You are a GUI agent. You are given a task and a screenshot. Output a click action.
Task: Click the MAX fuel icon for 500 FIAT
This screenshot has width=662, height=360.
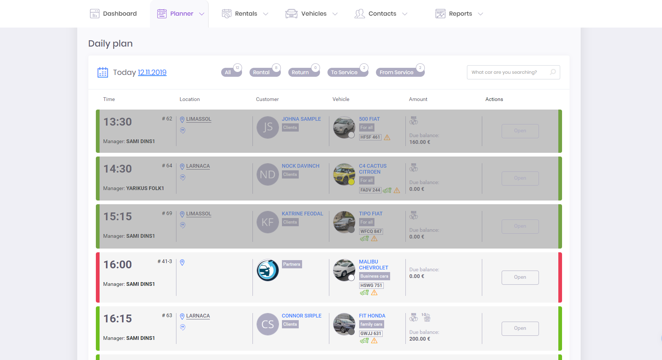click(414, 121)
